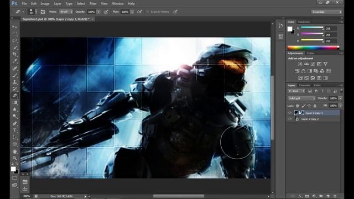Select the Blur tool
This screenshot has height=199, width=354.
(x=15, y=109)
